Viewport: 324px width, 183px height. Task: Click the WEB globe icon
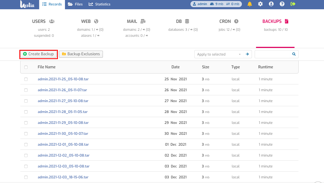(x=96, y=21)
